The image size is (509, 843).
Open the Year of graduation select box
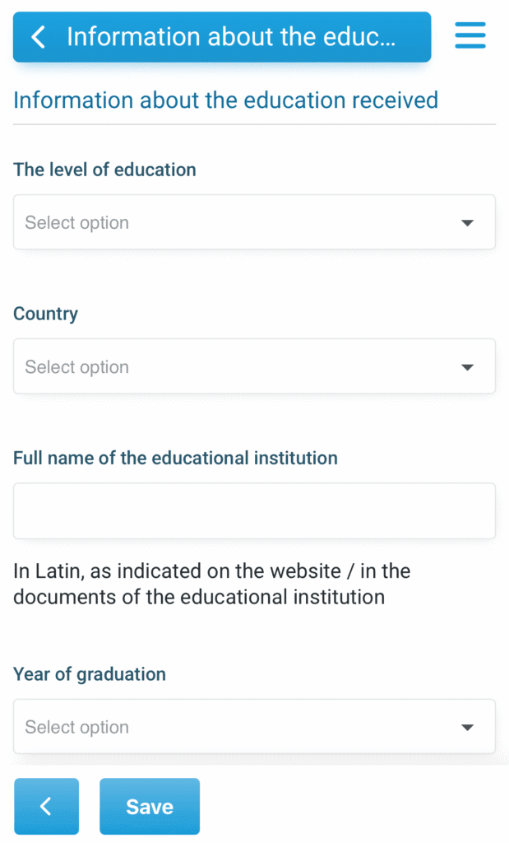(254, 726)
